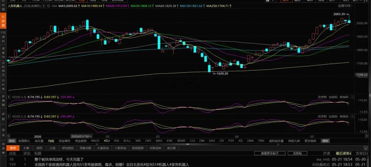
Task: Switch to the 公告 tab
Action: (x=53, y=148)
